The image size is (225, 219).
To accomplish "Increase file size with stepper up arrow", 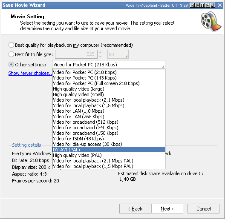I will click(x=101, y=52).
